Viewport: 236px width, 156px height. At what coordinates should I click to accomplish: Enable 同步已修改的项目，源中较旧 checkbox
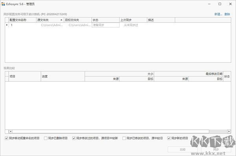tap(124, 138)
